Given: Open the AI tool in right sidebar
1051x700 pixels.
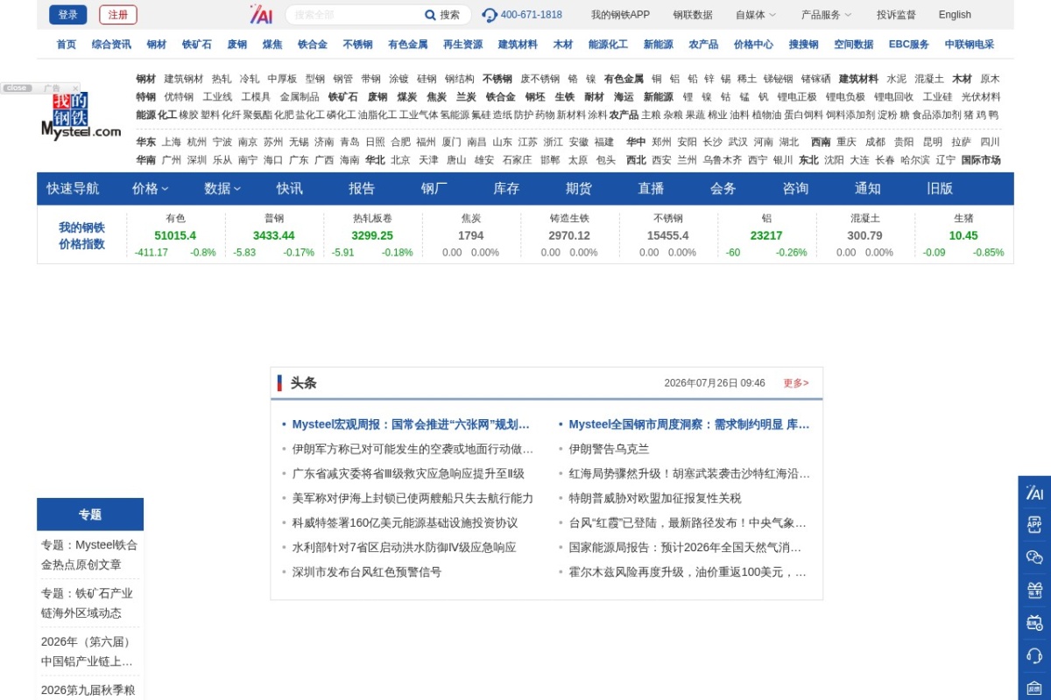Looking at the screenshot, I should click(x=1034, y=493).
